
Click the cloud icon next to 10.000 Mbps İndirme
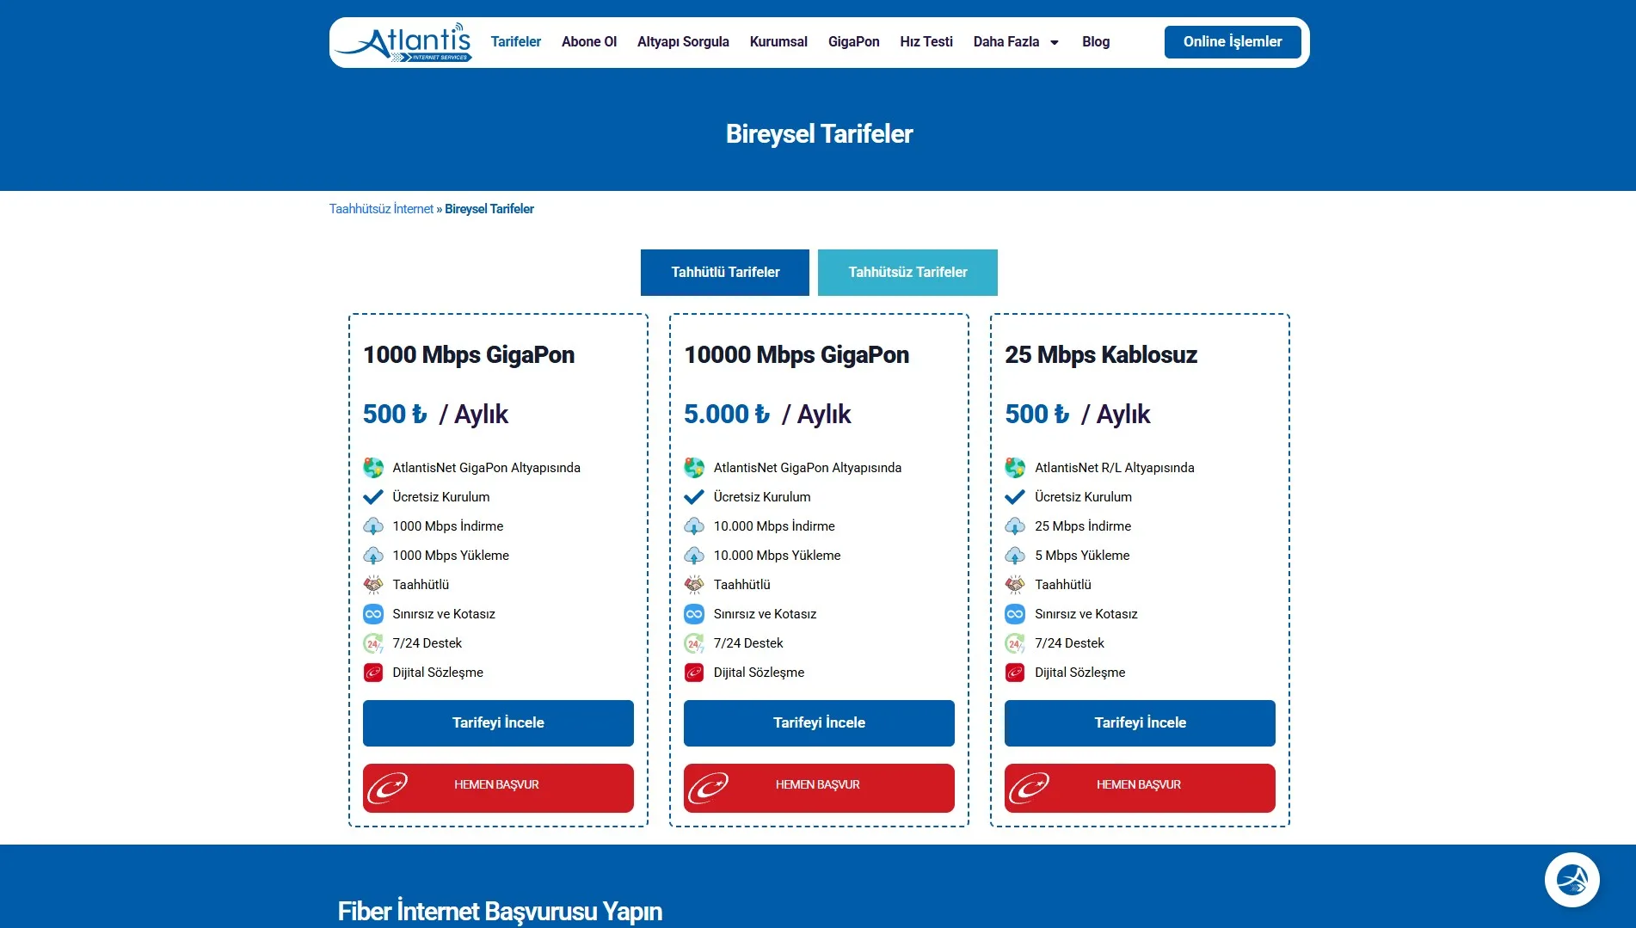694,526
